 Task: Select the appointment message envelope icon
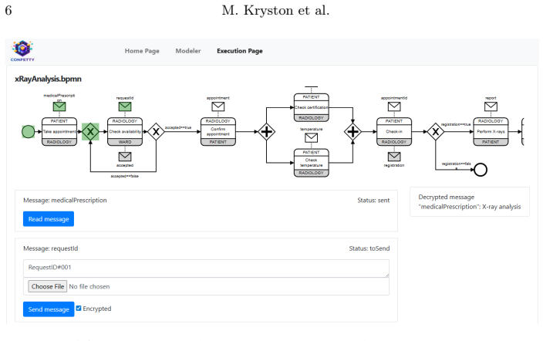tap(218, 106)
